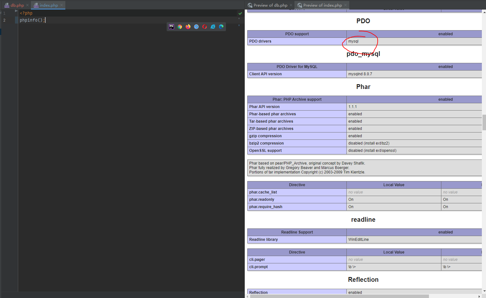Close the Preview of db.php tab
Viewport: 486px width, 298px height.
(x=291, y=5)
